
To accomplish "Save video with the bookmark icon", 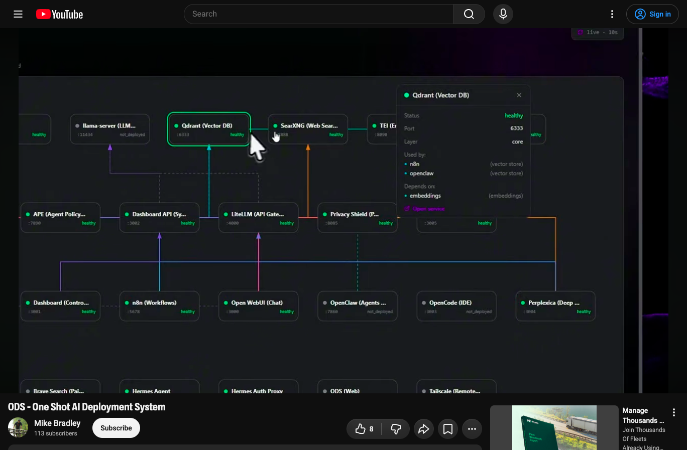I will 447,429.
